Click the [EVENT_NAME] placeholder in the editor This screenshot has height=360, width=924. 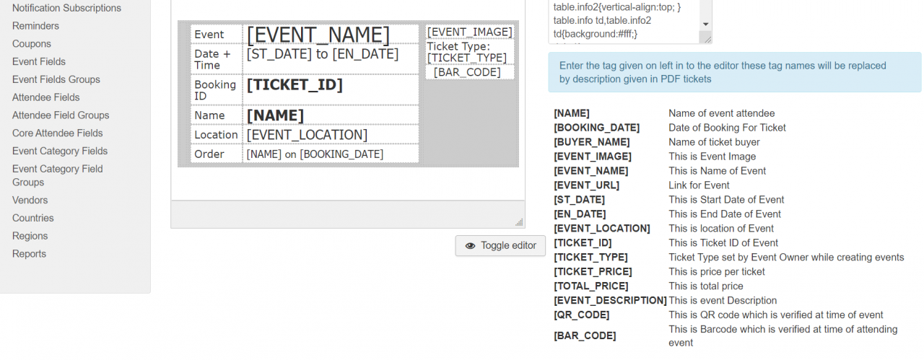[x=318, y=35]
